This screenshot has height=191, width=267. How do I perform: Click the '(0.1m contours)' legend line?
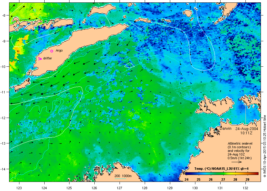pyautogui.click(x=239, y=147)
